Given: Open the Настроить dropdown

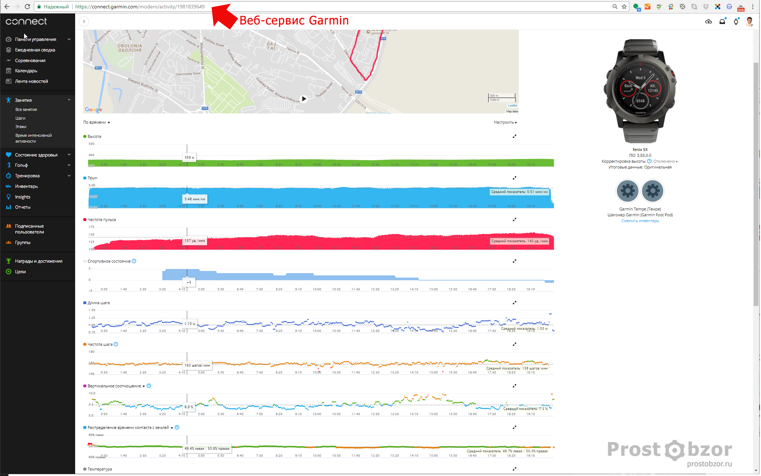Looking at the screenshot, I should [505, 123].
